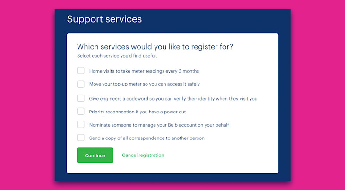Screen dimensions: 345x190
Task: Click the 'Give engineers a codeword' label text
Action: click(x=173, y=99)
